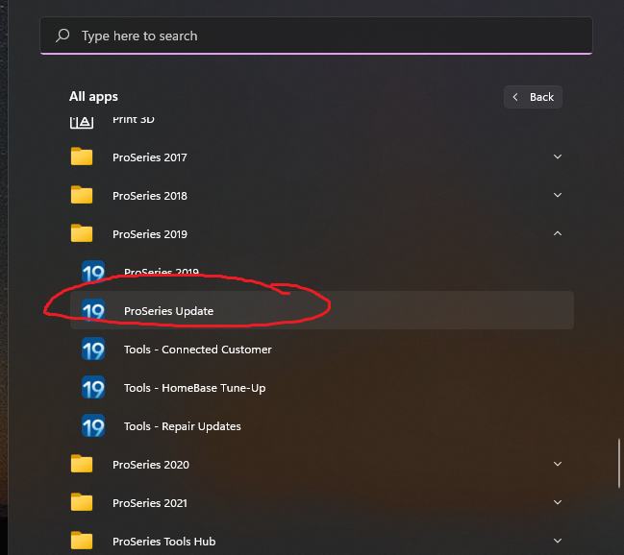This screenshot has width=624, height=555.
Task: Click the search magnifier icon
Action: pyautogui.click(x=62, y=36)
